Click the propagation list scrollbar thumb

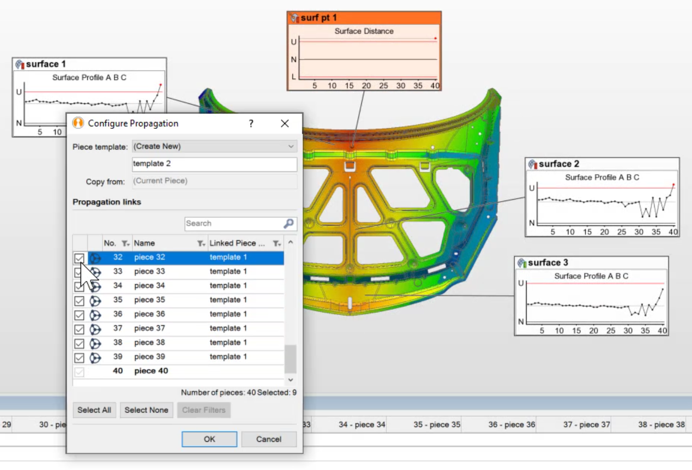(x=290, y=359)
